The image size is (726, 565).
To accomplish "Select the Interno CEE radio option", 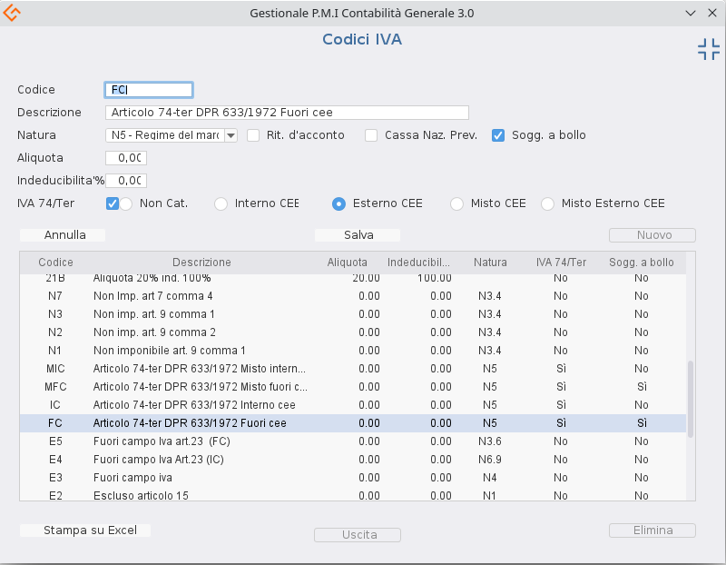I will [221, 204].
